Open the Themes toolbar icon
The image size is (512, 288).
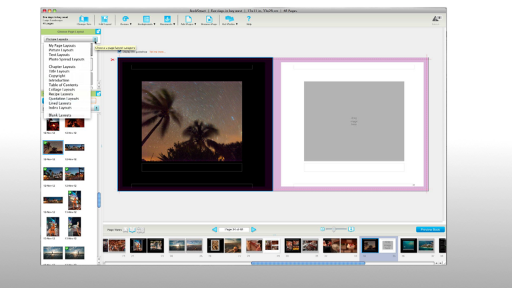pos(125,20)
